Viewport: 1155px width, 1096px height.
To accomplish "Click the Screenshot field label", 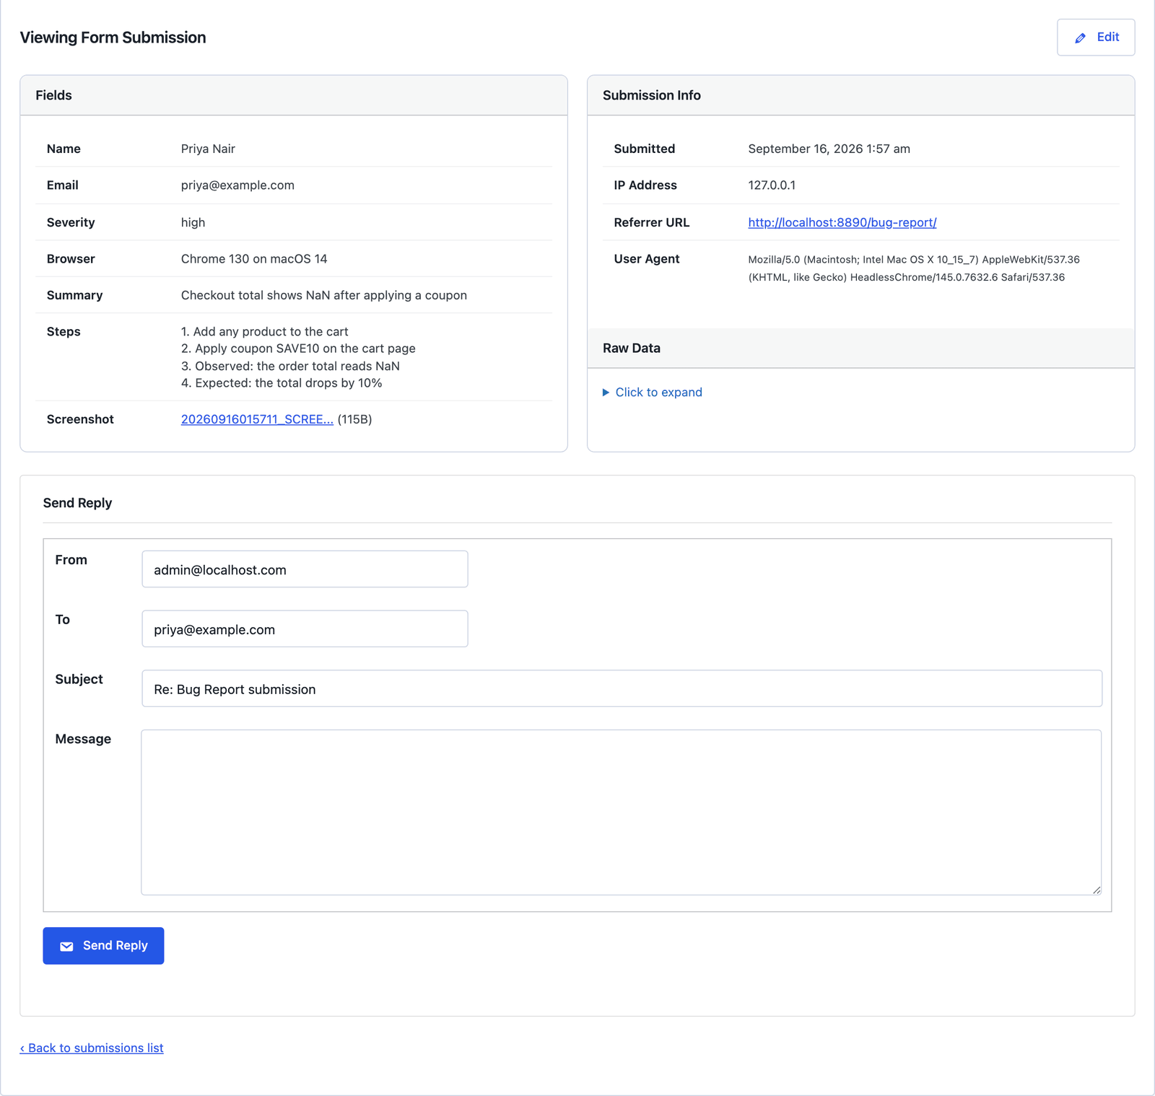I will click(x=80, y=419).
